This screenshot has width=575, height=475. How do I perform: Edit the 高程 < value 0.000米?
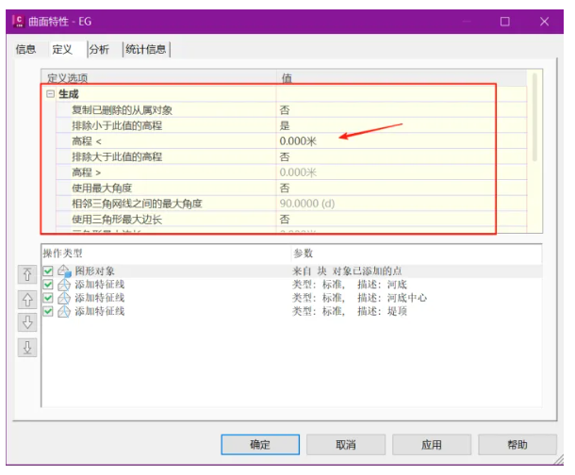pos(402,141)
